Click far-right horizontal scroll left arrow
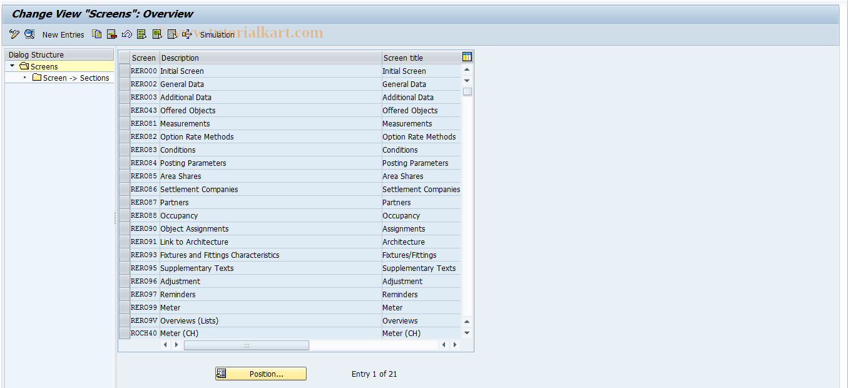Viewport: 848px width, 388px height. coord(444,345)
